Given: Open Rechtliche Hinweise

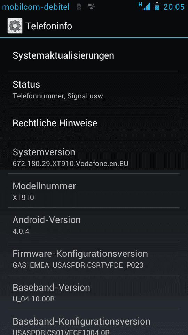Looking at the screenshot, I should click(x=94, y=123).
